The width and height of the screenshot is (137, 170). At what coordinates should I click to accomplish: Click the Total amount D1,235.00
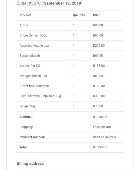(x=100, y=147)
